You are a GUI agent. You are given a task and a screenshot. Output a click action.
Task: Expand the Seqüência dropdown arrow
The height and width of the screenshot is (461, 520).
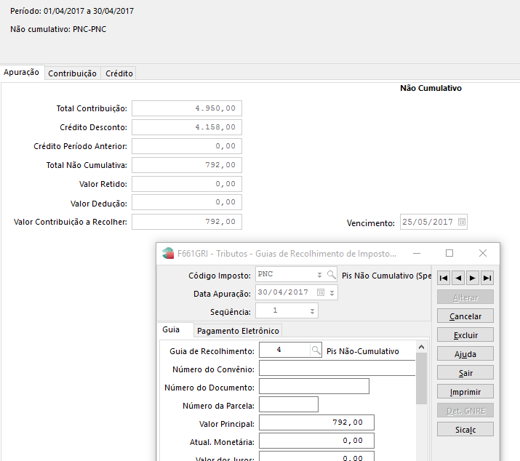coord(313,311)
